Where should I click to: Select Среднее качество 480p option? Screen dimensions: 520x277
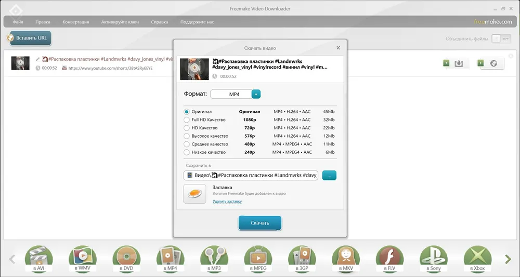click(186, 144)
